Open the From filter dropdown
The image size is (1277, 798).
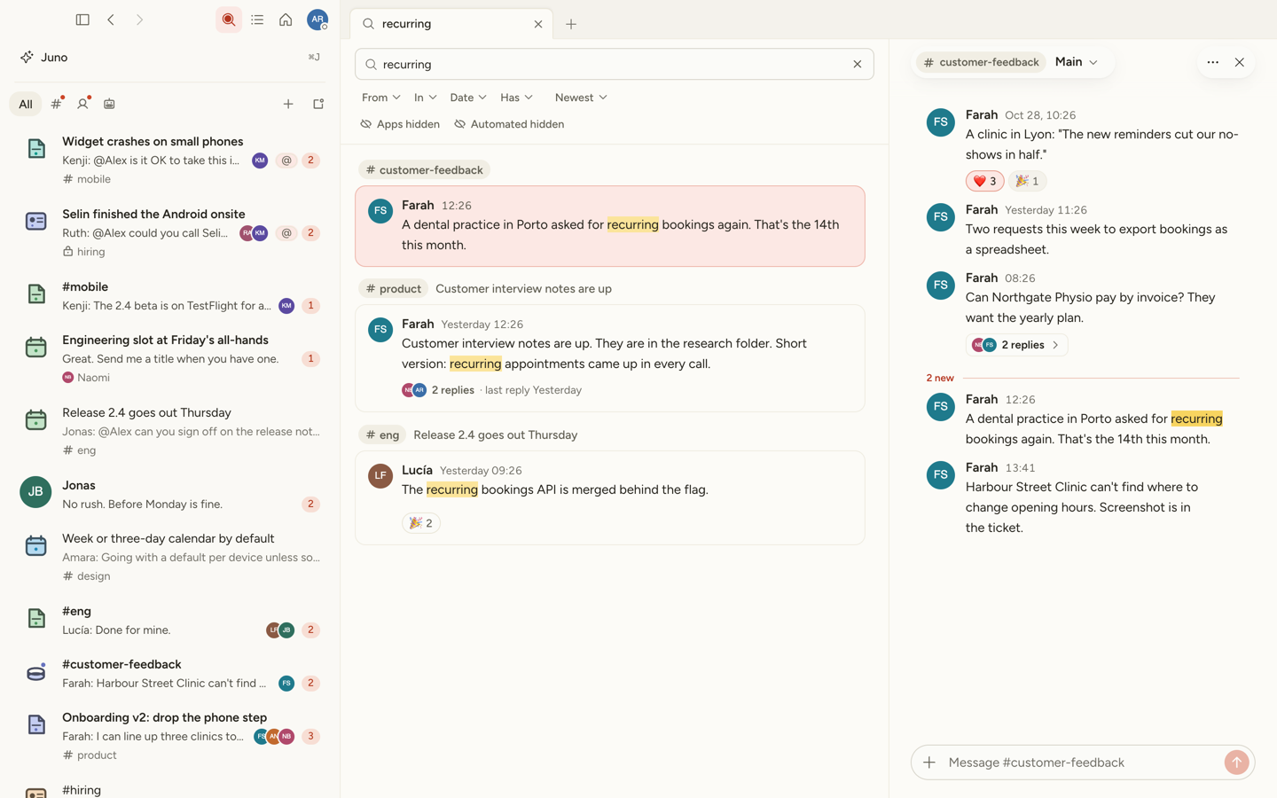(381, 98)
